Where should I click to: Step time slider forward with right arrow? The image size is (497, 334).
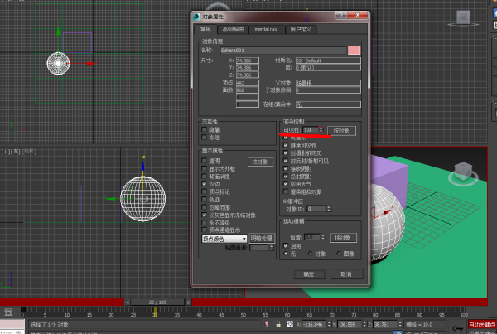coord(188,303)
